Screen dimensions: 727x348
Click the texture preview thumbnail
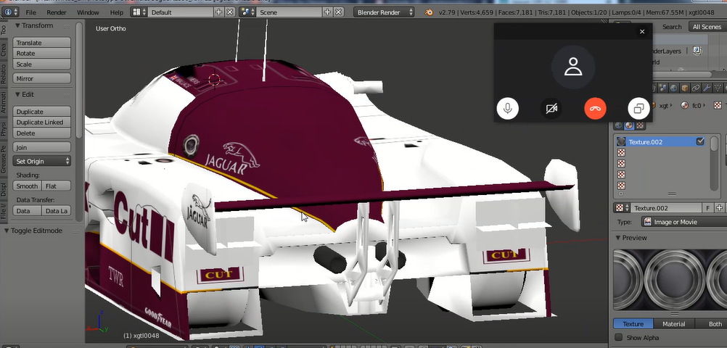670,280
